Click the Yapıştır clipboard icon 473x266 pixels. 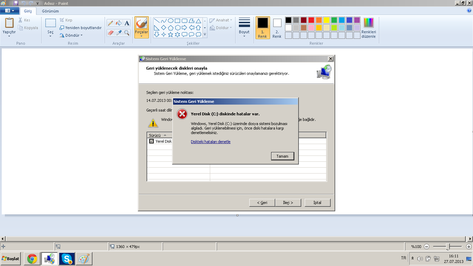pyautogui.click(x=9, y=23)
